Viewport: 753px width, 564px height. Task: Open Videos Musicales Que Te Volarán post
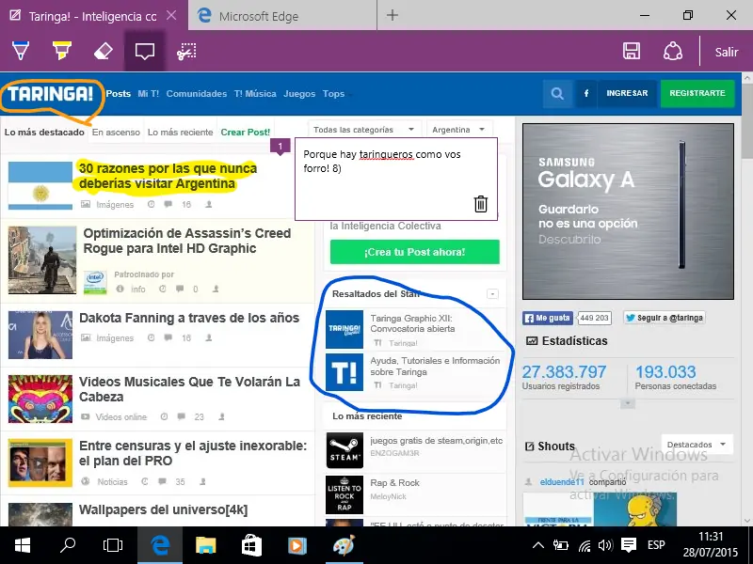point(190,389)
